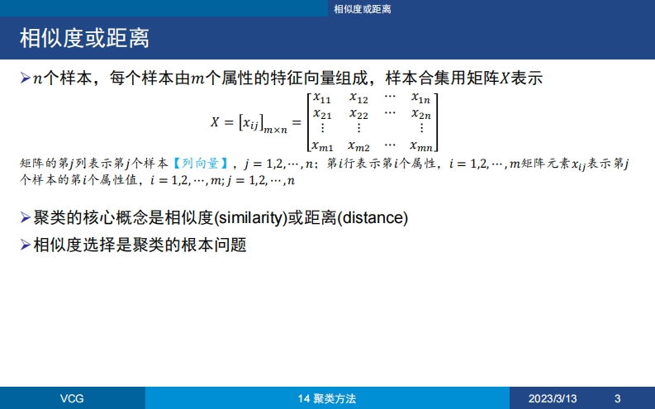Viewport: 655px width, 409px height.
Task: Click the date 2023/3/13 in footer
Action: pyautogui.click(x=553, y=398)
